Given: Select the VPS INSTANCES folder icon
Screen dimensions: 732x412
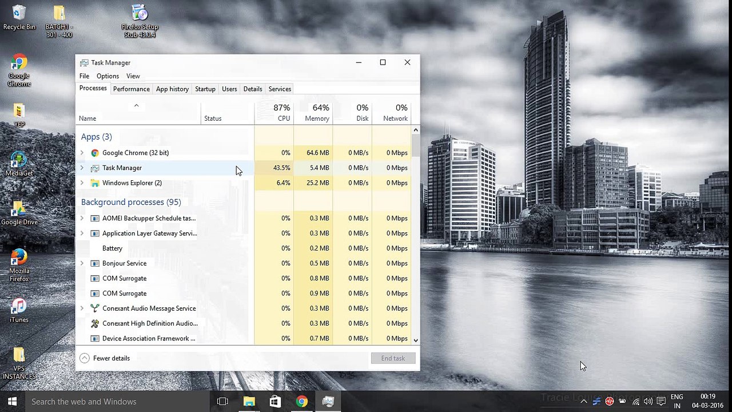Looking at the screenshot, I should tap(19, 363).
